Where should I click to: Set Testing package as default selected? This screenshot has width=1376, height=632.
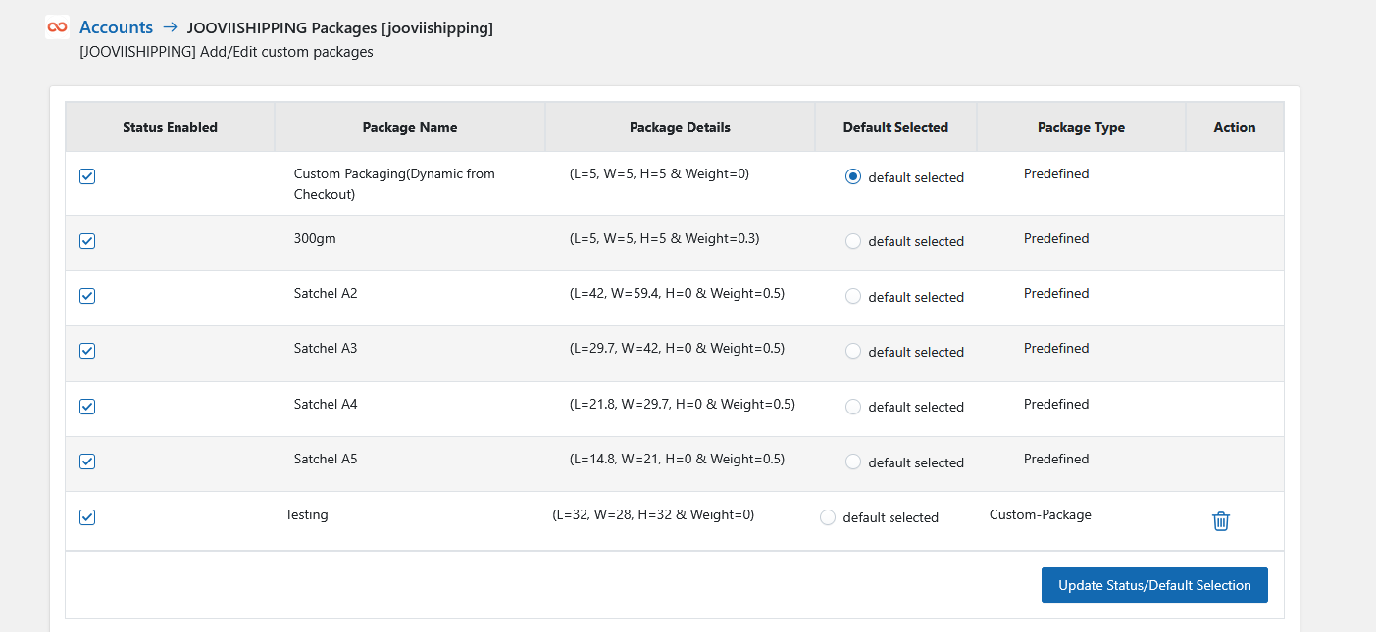pos(828,517)
